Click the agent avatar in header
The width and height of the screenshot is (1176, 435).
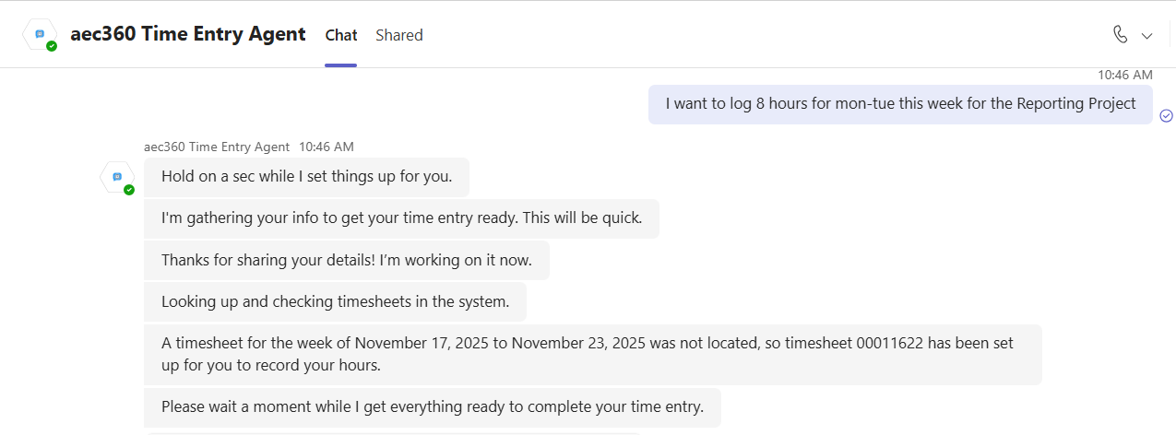tap(40, 34)
